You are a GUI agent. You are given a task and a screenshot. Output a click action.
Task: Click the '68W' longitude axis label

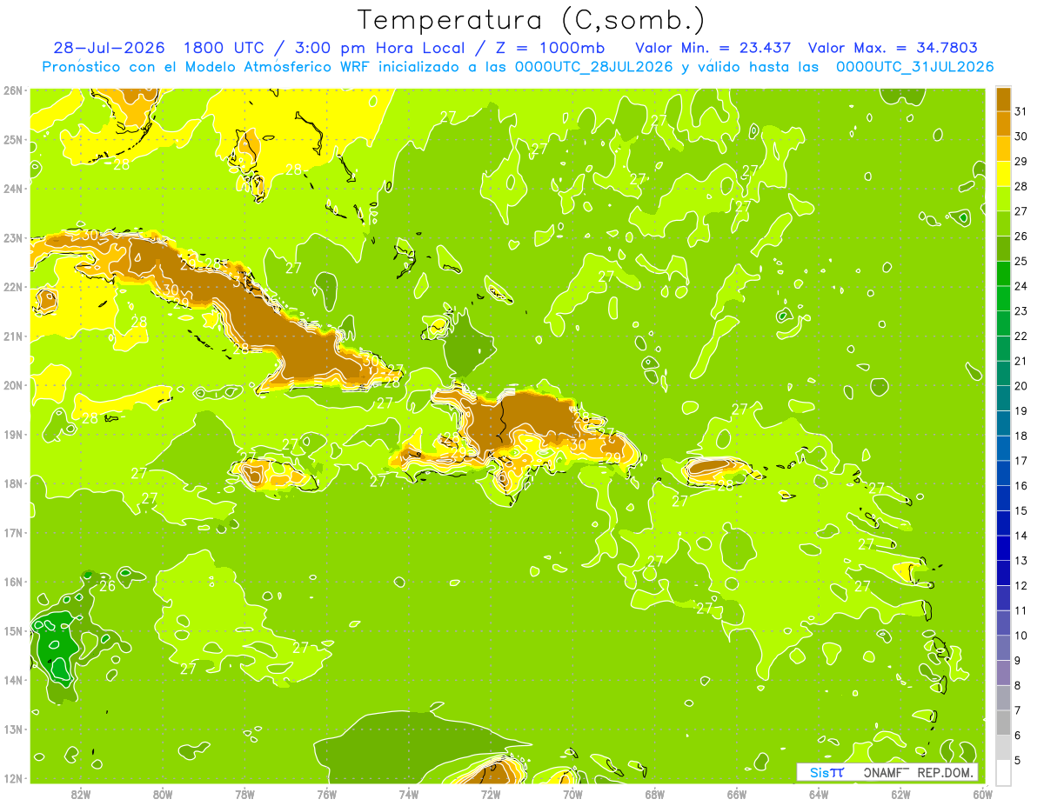pyautogui.click(x=655, y=794)
